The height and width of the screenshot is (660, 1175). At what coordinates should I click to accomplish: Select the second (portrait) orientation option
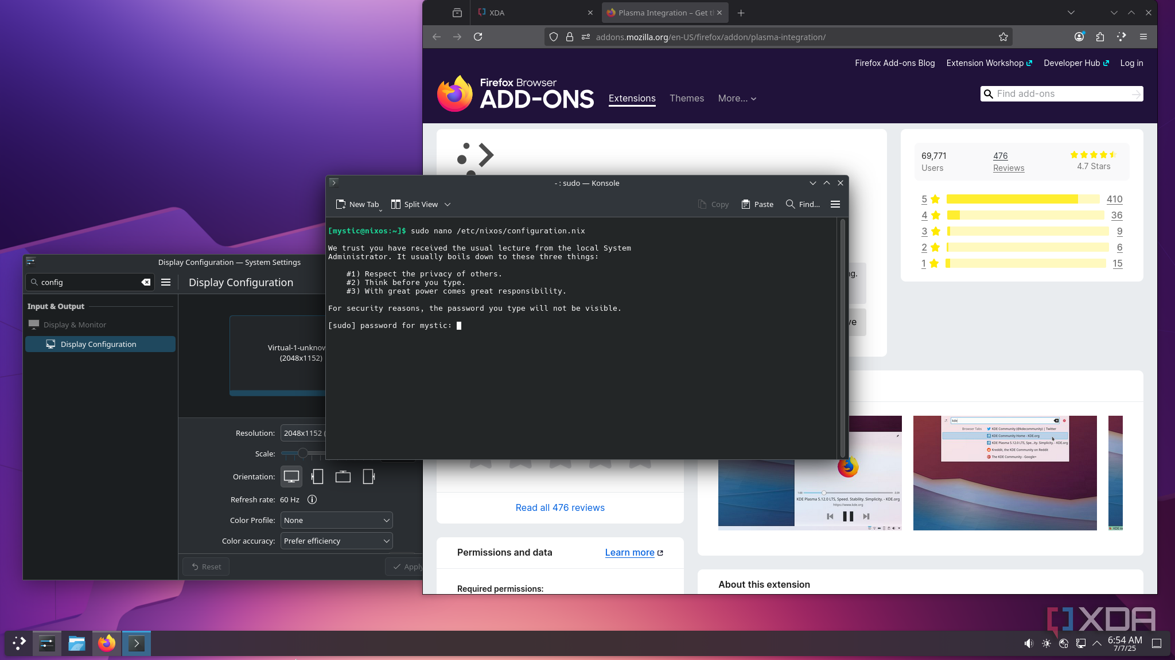[317, 477]
